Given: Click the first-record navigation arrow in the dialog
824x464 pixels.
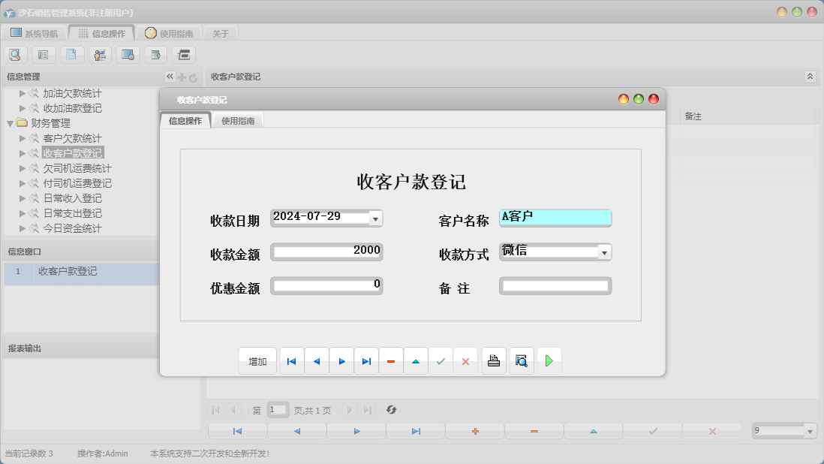Looking at the screenshot, I should (291, 360).
